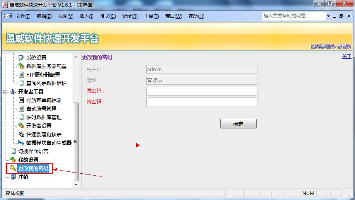Image resolution: width=355 pixels, height=200 pixels.
Task: Click the 快速创建链接表 link icon
Action: pyautogui.click(x=21, y=134)
